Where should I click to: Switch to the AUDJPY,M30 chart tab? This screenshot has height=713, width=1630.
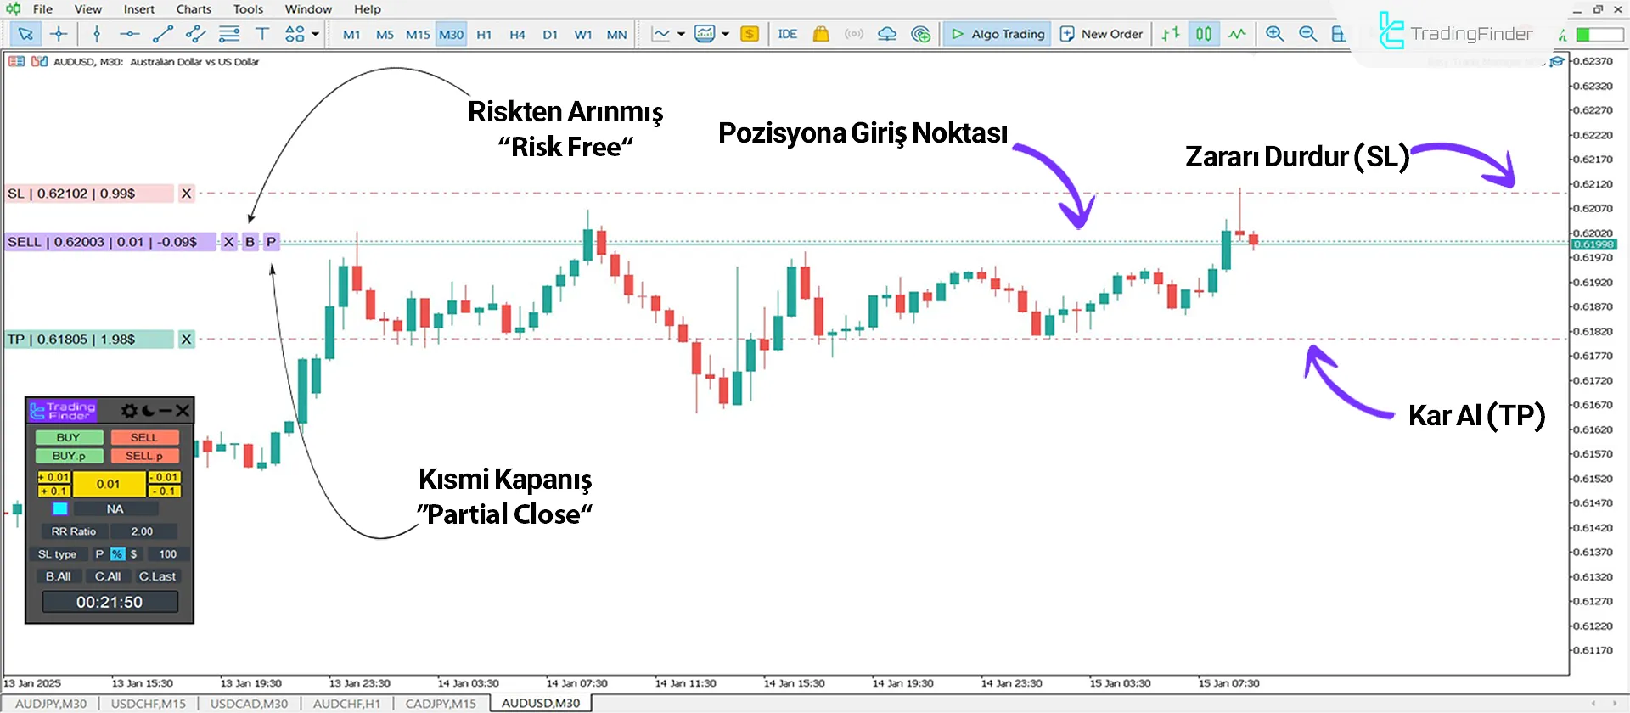[51, 704]
